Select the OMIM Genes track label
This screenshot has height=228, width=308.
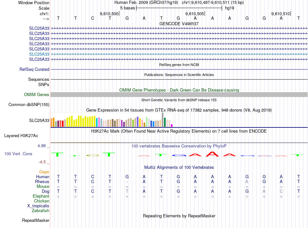tap(36, 95)
